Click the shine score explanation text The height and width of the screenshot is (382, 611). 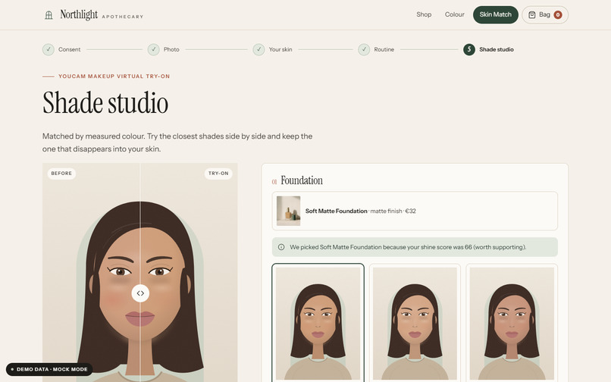408,247
